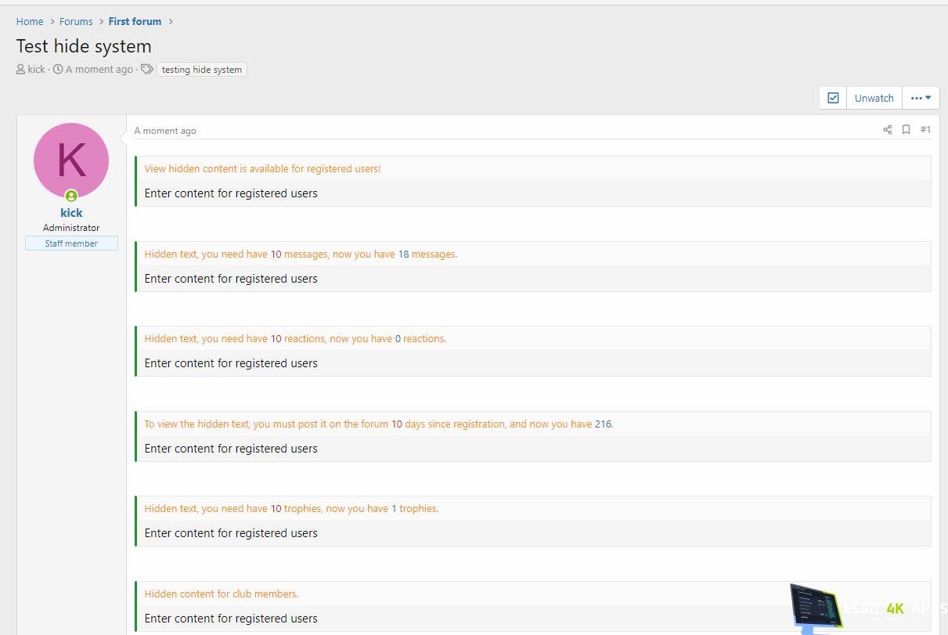Click the Staff member banner
948x635 pixels.
(71, 244)
